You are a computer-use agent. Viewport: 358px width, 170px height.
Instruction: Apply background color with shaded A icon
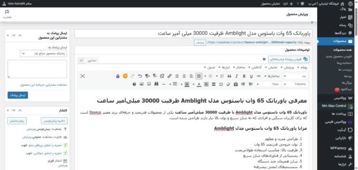coord(187,84)
